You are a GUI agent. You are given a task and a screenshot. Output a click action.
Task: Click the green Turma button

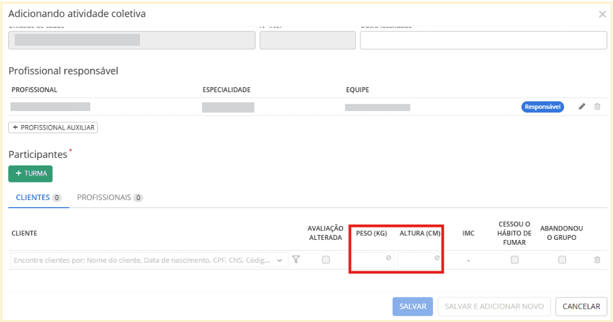30,174
